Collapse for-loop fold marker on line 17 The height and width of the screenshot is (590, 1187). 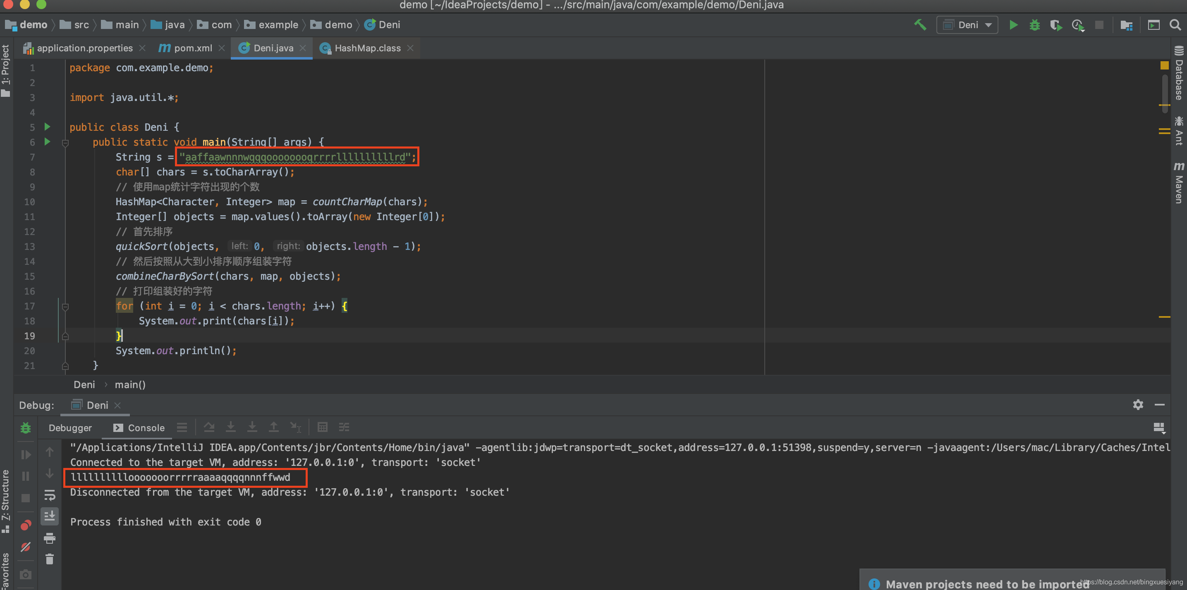[x=65, y=307]
